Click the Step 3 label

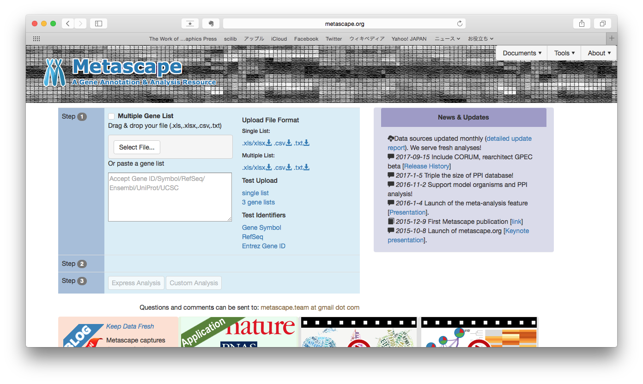pos(74,281)
